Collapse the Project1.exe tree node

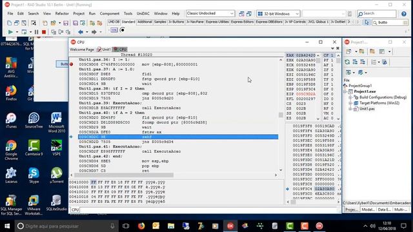pyautogui.click(x=345, y=92)
